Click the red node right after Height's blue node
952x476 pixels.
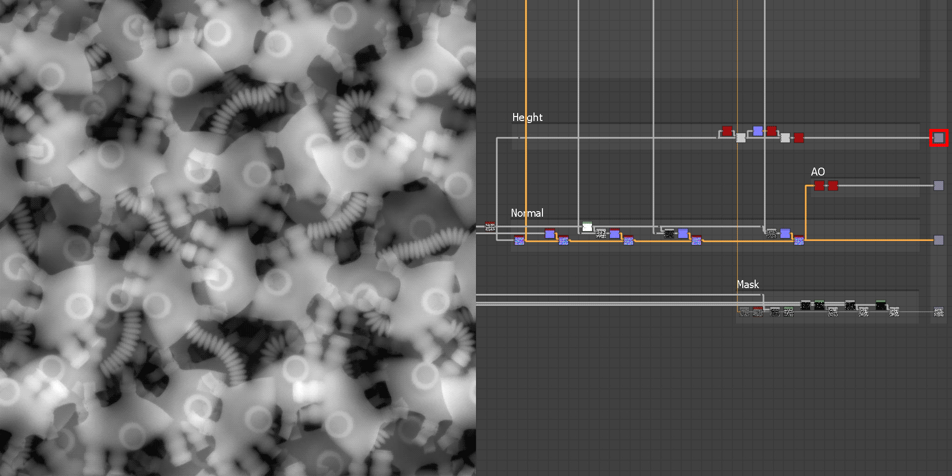[x=772, y=131]
